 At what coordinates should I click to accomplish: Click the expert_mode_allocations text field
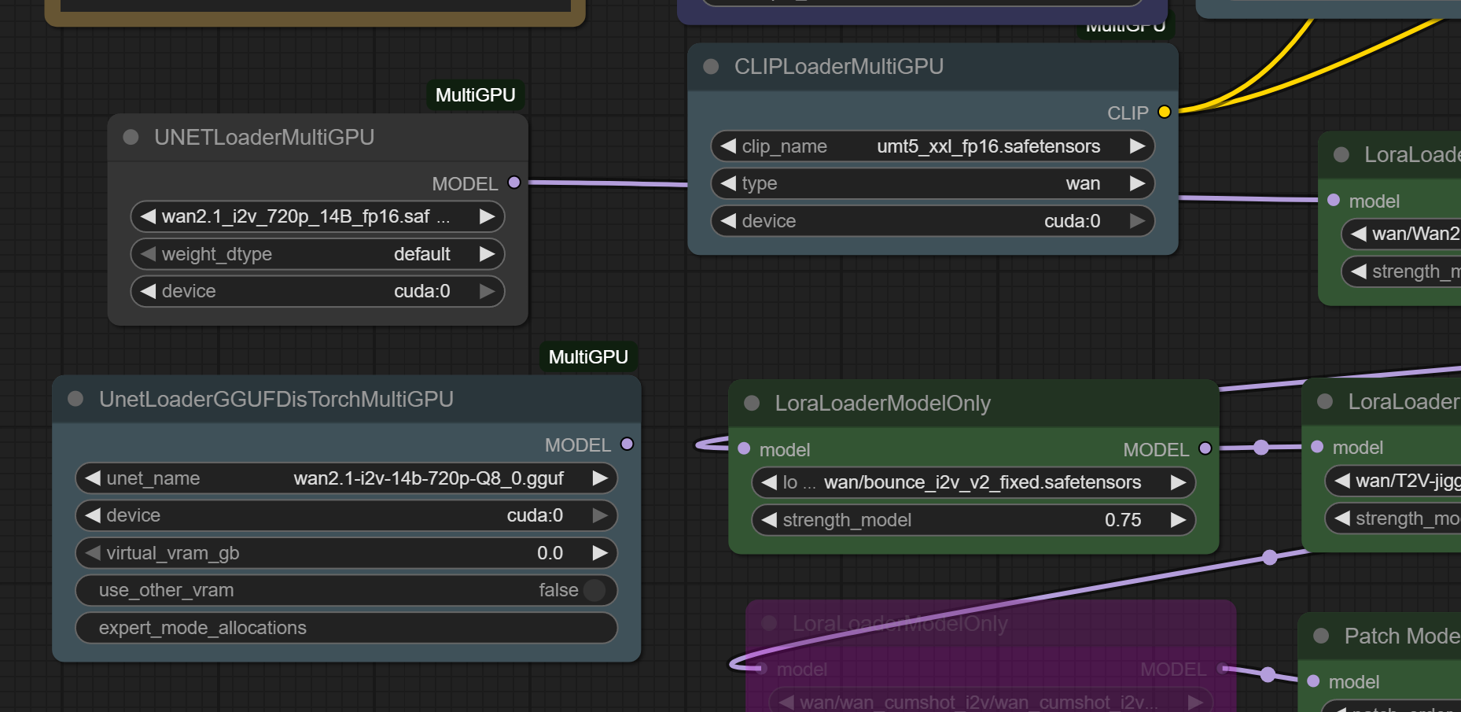[346, 628]
